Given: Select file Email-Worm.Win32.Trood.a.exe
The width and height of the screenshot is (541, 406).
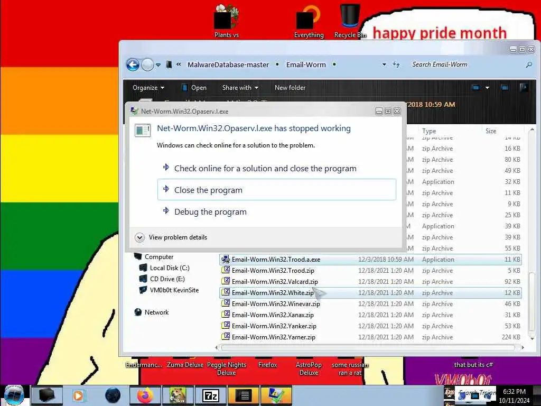Looking at the screenshot, I should pos(370,259).
